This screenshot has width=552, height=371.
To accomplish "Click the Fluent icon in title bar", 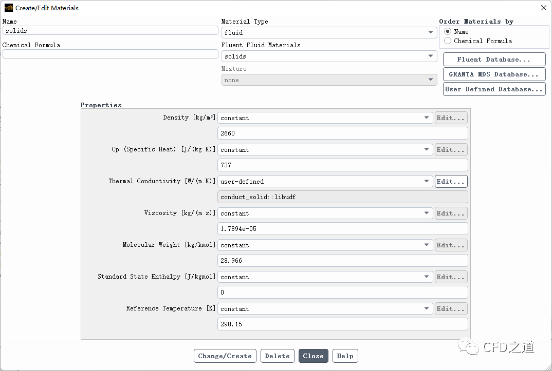I will click(8, 8).
